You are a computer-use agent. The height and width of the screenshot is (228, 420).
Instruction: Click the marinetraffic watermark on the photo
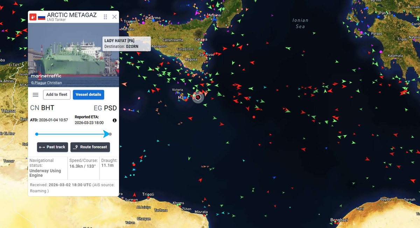point(46,76)
